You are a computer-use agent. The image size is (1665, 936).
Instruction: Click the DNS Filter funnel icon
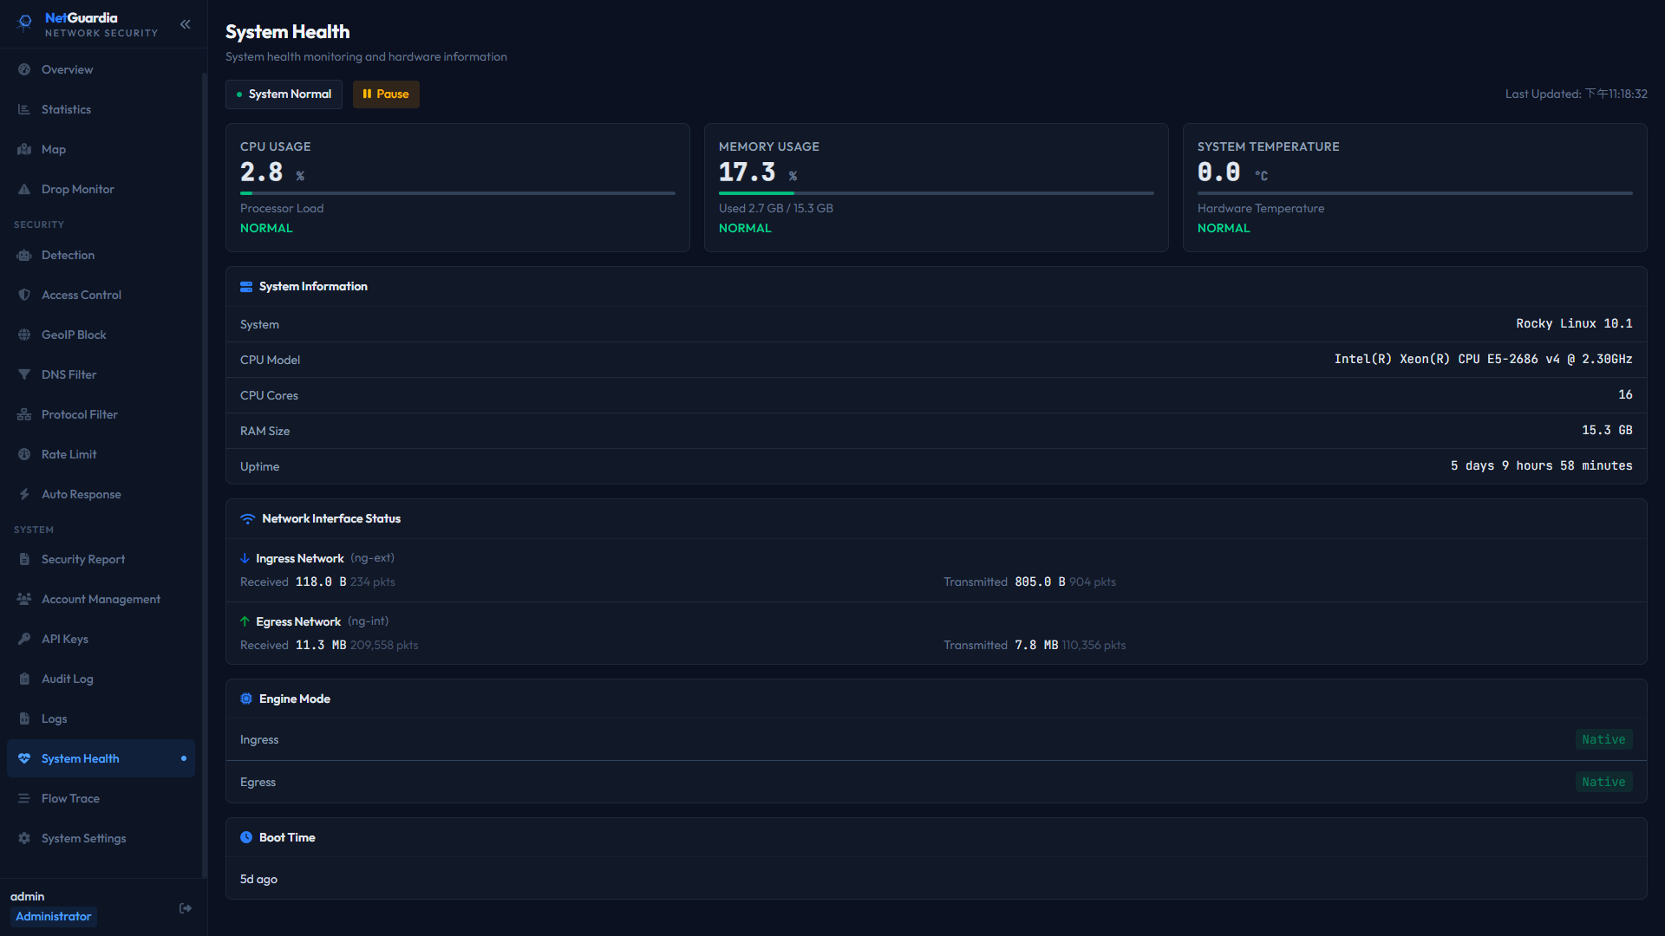coord(24,374)
